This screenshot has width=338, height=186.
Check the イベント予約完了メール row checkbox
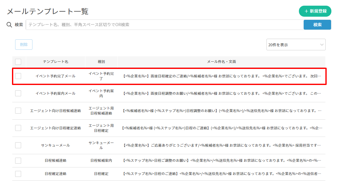point(18,76)
